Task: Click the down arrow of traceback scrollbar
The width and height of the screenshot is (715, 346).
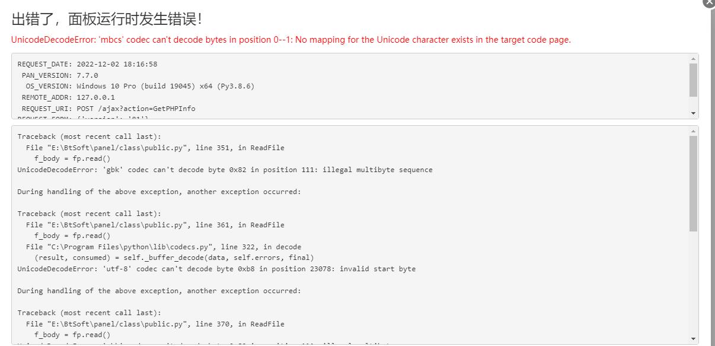Action: click(694, 339)
